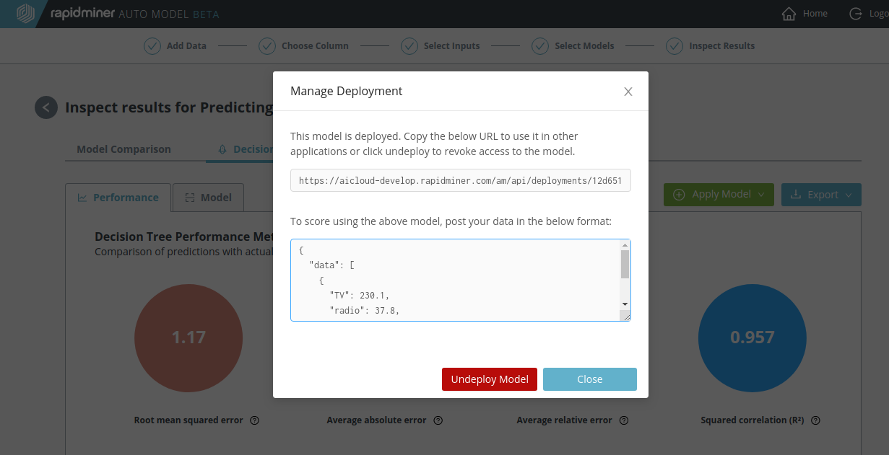Screen dimensions: 889x455
Task: Click the RapidMiner logo icon
Action: coord(26,14)
